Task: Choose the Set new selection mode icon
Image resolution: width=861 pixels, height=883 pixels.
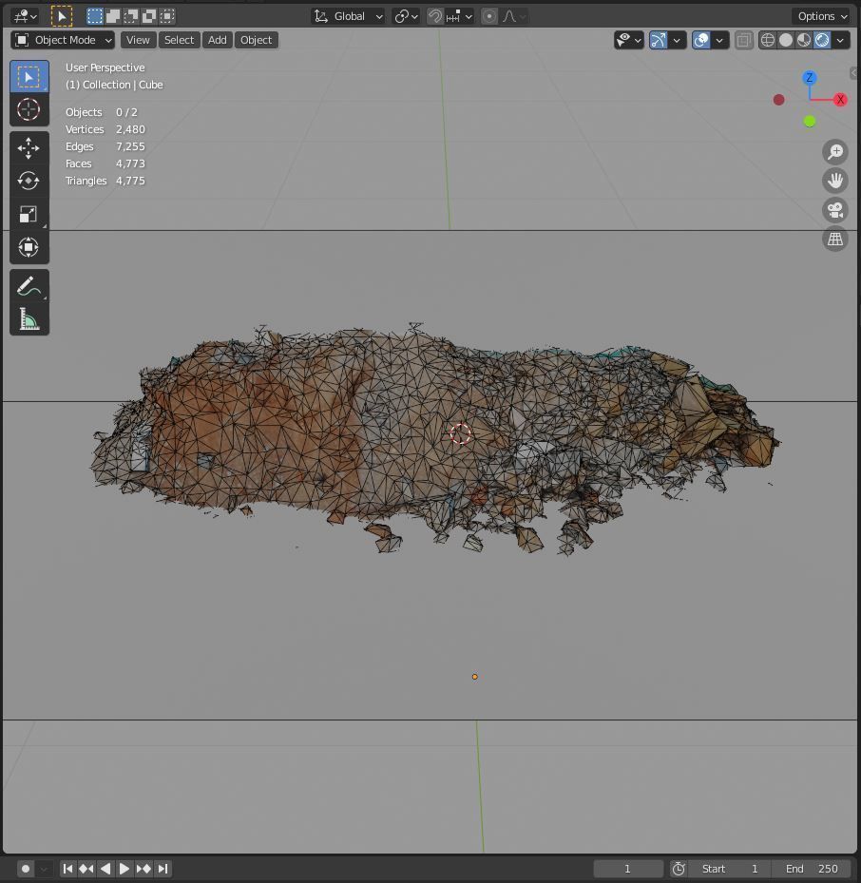Action: pos(95,16)
